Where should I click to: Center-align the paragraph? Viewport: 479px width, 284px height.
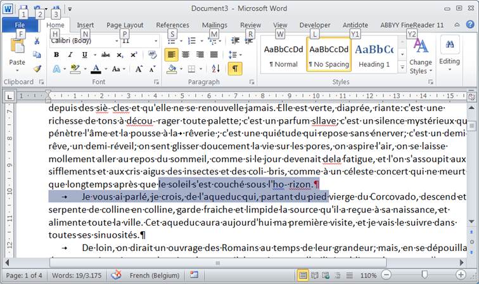click(x=186, y=55)
